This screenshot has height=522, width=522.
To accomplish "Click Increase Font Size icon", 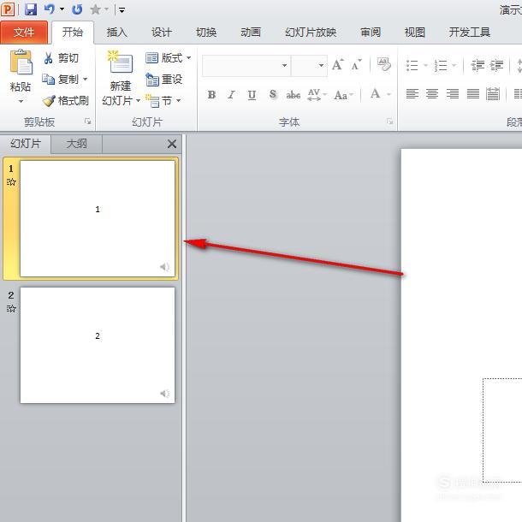I will point(337,64).
